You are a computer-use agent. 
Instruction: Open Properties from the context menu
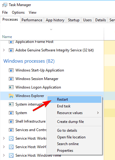tap(74, 151)
